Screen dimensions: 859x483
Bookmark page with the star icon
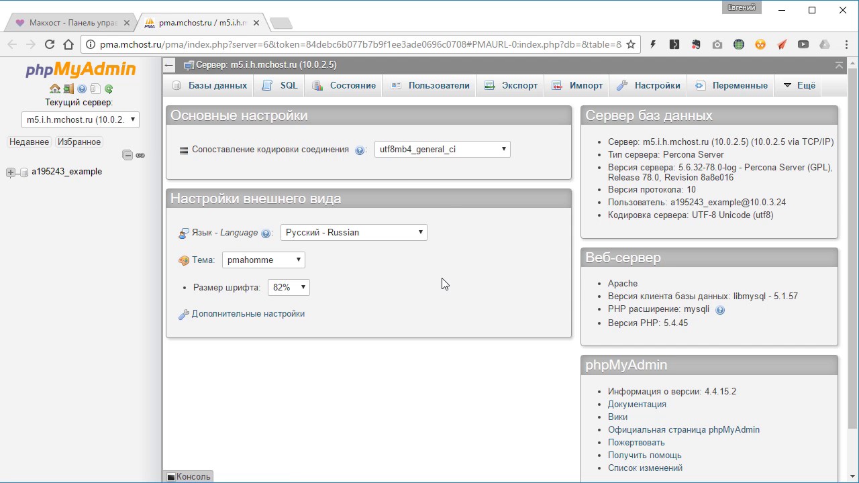click(631, 44)
